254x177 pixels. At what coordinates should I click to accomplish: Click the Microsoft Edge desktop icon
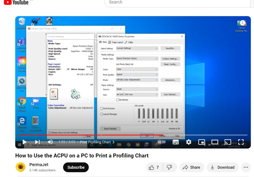click(22, 124)
